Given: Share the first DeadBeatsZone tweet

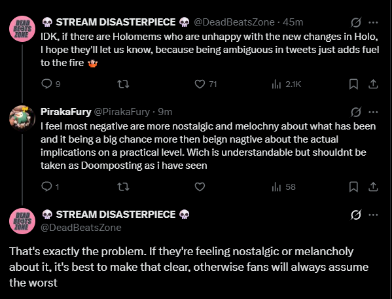Looking at the screenshot, I should (x=373, y=84).
